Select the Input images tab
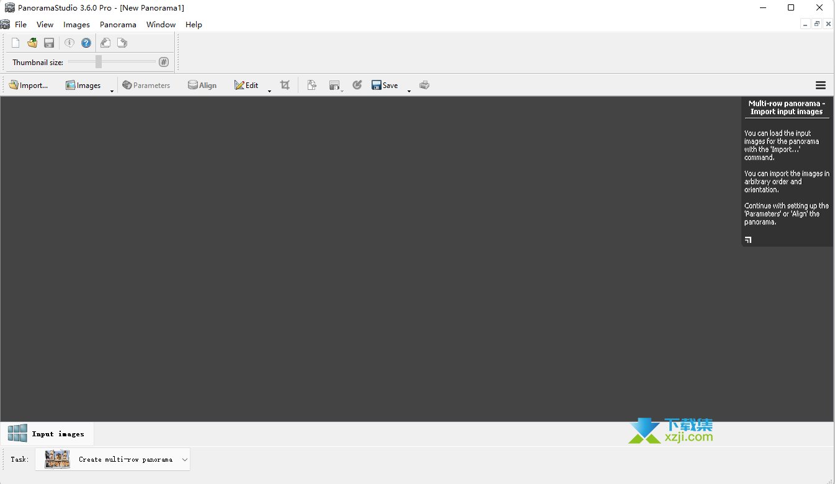This screenshot has width=835, height=484. coord(47,434)
